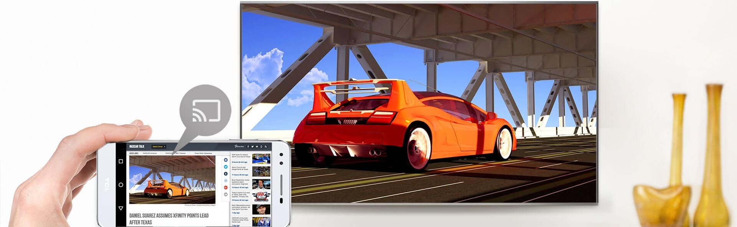Open the Brad Keselowski concussion story thumbnail

261,184
